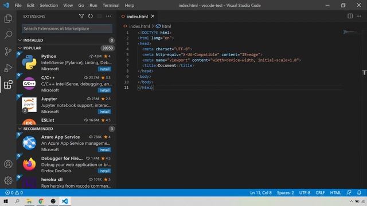The image size is (367, 206).
Task: Open the heroku-cli extension entry
Action: tap(67, 183)
